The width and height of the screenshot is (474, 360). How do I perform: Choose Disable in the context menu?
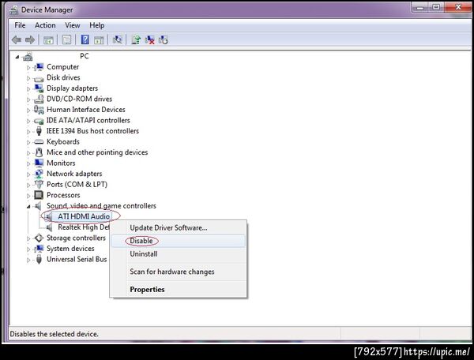tap(179, 241)
